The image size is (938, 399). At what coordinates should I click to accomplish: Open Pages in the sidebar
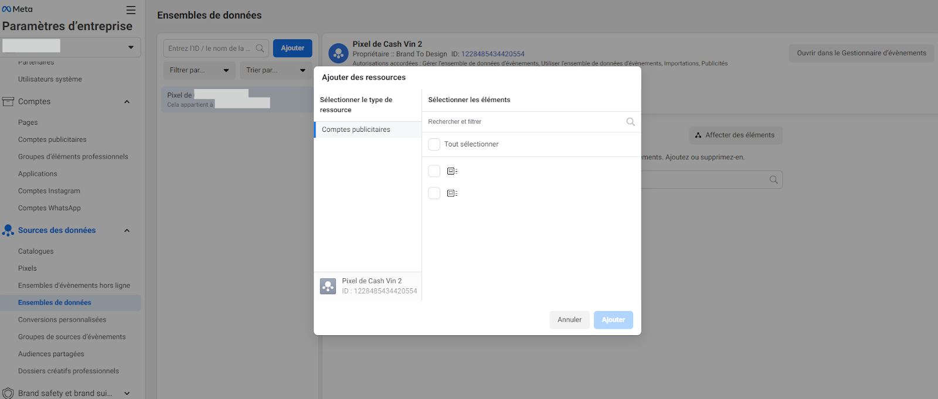[x=28, y=122]
